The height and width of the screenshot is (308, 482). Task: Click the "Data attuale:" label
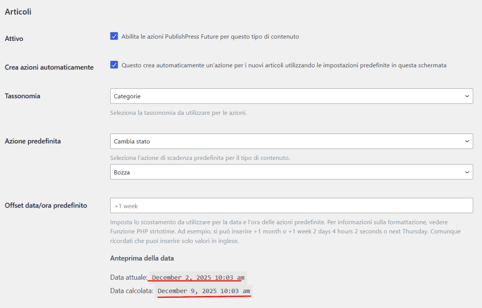click(x=129, y=277)
